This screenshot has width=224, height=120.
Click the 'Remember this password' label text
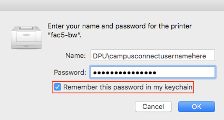click(128, 87)
